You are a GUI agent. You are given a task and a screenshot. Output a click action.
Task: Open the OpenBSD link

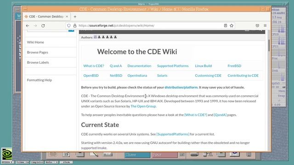[x=91, y=76]
